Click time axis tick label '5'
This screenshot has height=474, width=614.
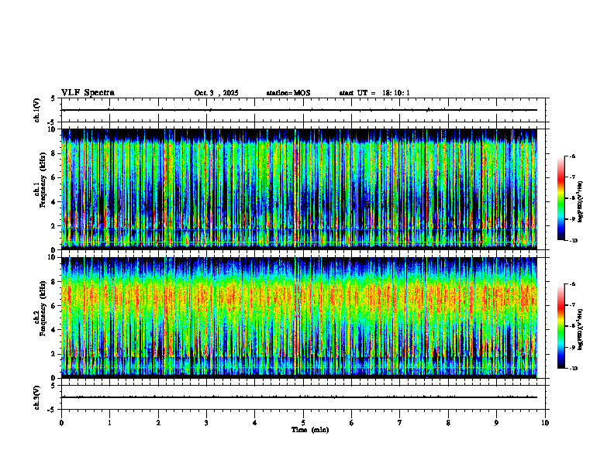click(x=303, y=423)
